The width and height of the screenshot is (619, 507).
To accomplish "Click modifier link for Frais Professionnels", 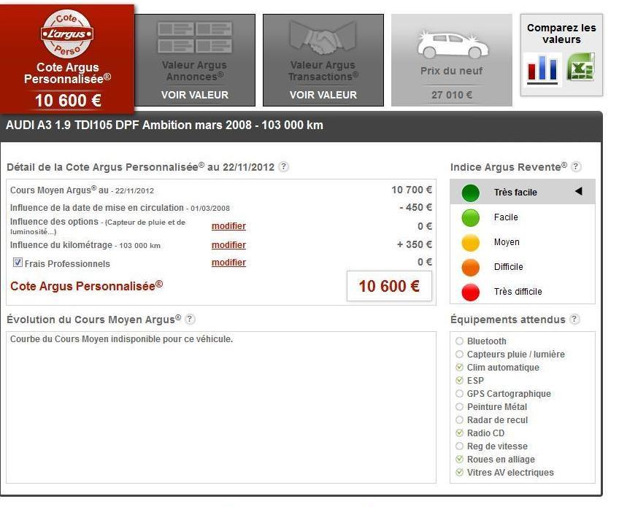I will [228, 263].
